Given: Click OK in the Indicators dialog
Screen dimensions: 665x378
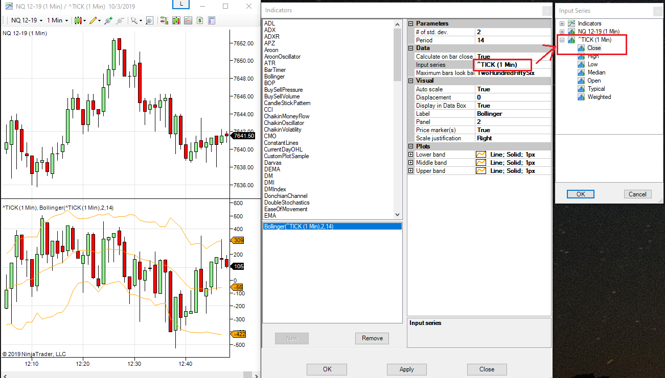Looking at the screenshot, I should coord(327,369).
